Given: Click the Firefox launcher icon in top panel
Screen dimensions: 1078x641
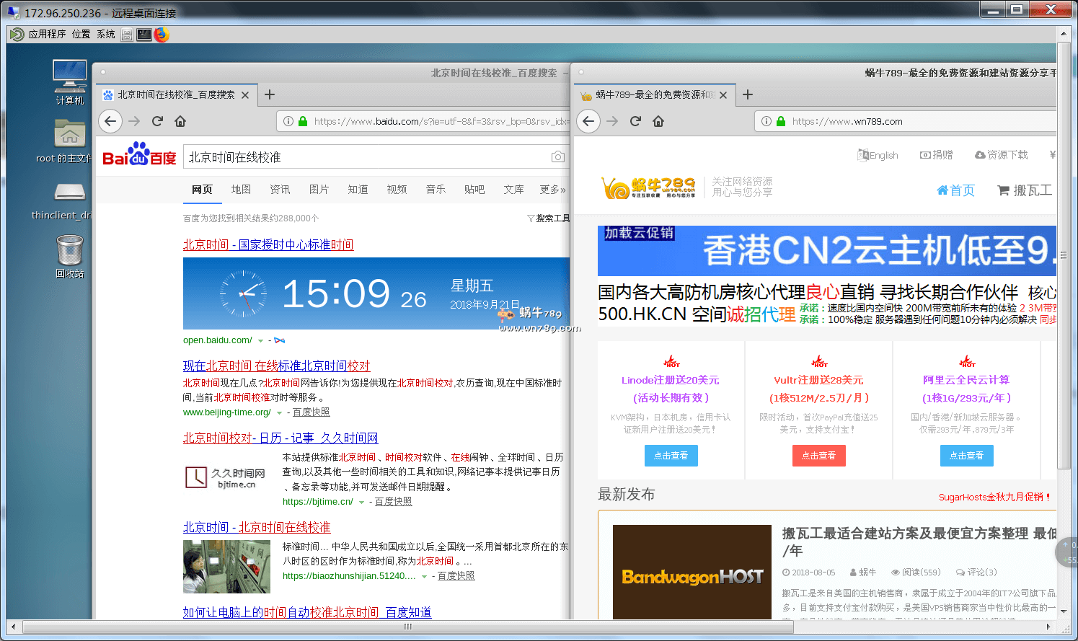Looking at the screenshot, I should [162, 35].
